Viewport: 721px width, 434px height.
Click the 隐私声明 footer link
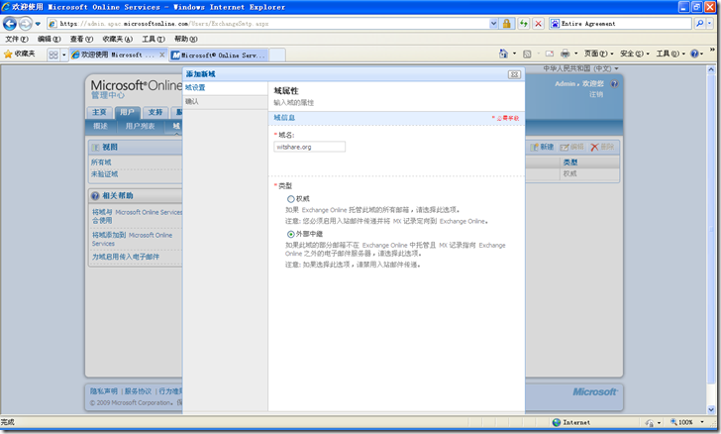(103, 391)
